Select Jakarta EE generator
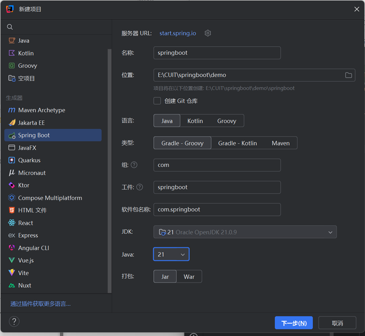The width and height of the screenshot is (365, 336). point(53,123)
